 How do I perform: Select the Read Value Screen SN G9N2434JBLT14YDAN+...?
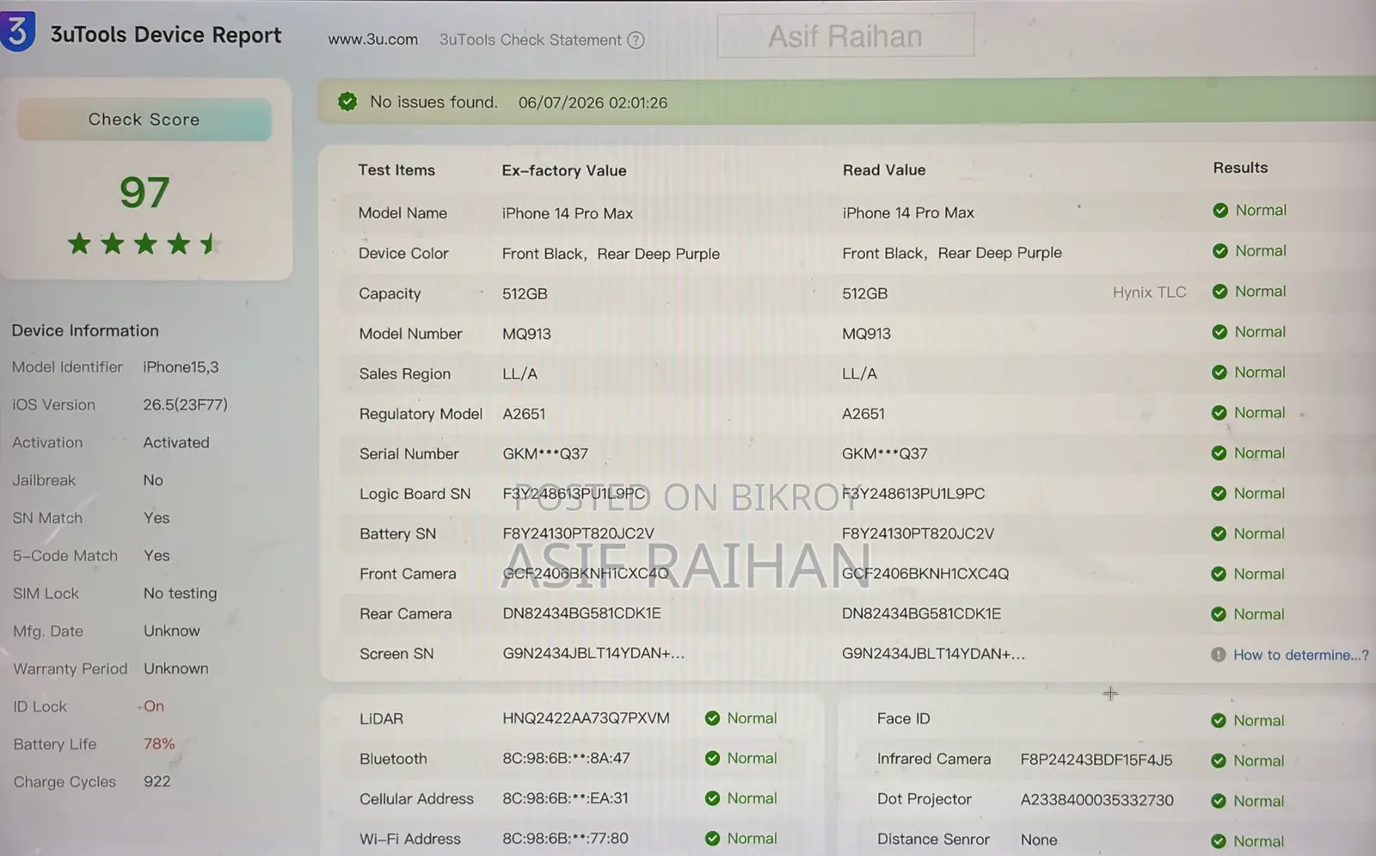coord(933,654)
